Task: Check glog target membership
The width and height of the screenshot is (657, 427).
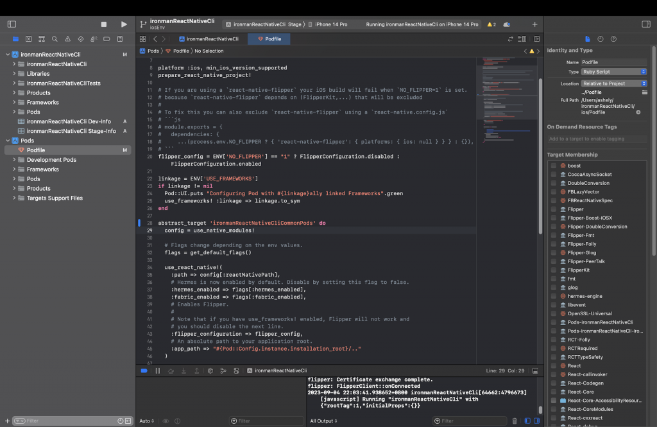Action: click(x=554, y=287)
